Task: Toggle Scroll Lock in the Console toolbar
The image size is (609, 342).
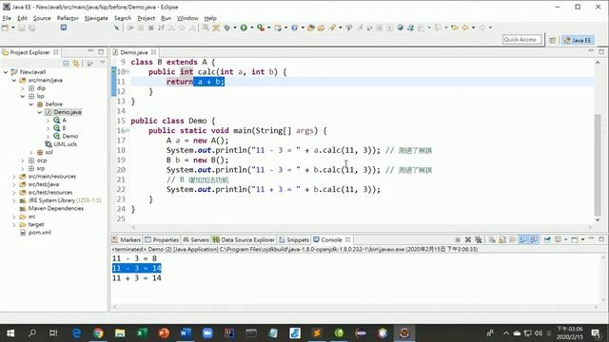Action: [502, 239]
